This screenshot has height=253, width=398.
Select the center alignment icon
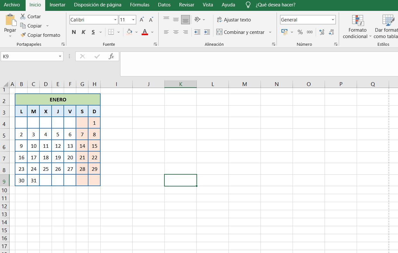click(x=176, y=32)
